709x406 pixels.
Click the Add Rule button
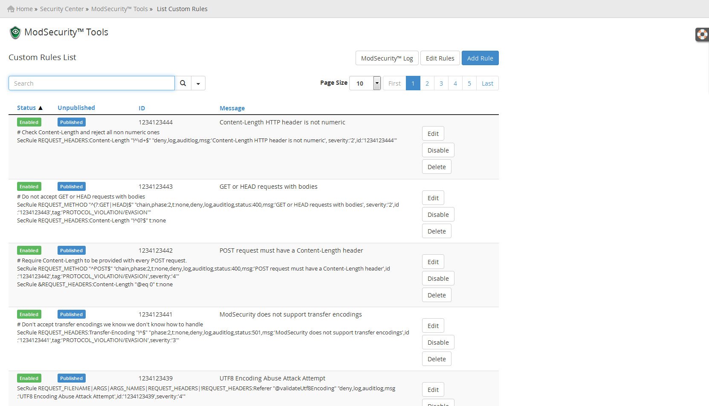(x=480, y=58)
